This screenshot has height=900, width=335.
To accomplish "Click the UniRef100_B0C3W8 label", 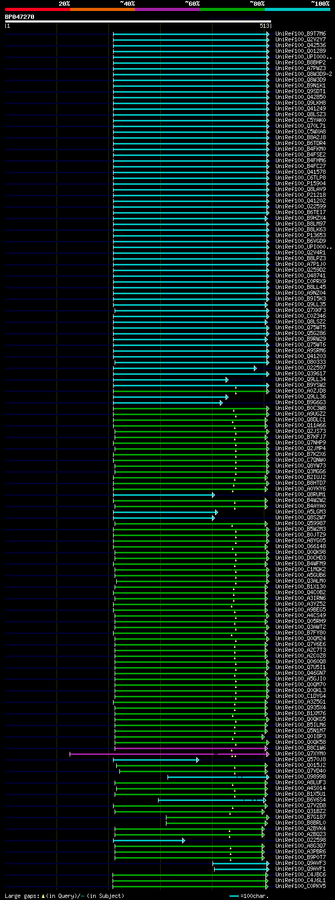I will tap(300, 408).
